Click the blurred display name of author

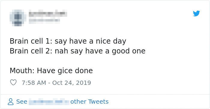coord(48,13)
